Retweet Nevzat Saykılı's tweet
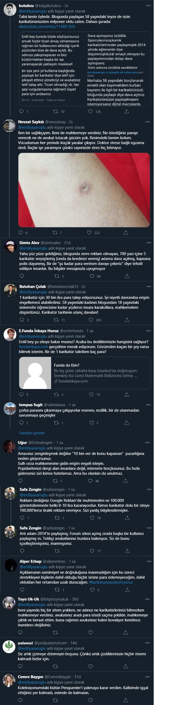Viewport: 169px width, 705px height. (x=55, y=233)
